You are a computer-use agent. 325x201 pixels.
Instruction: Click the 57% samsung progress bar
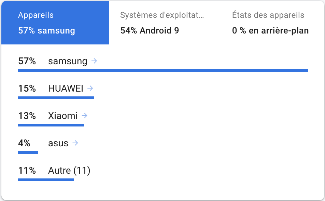[162, 70]
